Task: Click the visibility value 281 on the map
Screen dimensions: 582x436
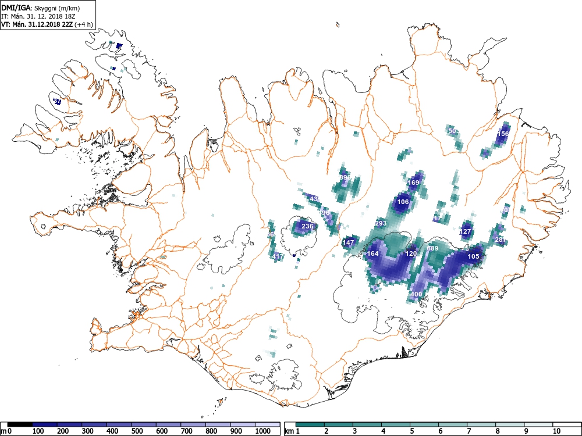Action: click(x=501, y=240)
